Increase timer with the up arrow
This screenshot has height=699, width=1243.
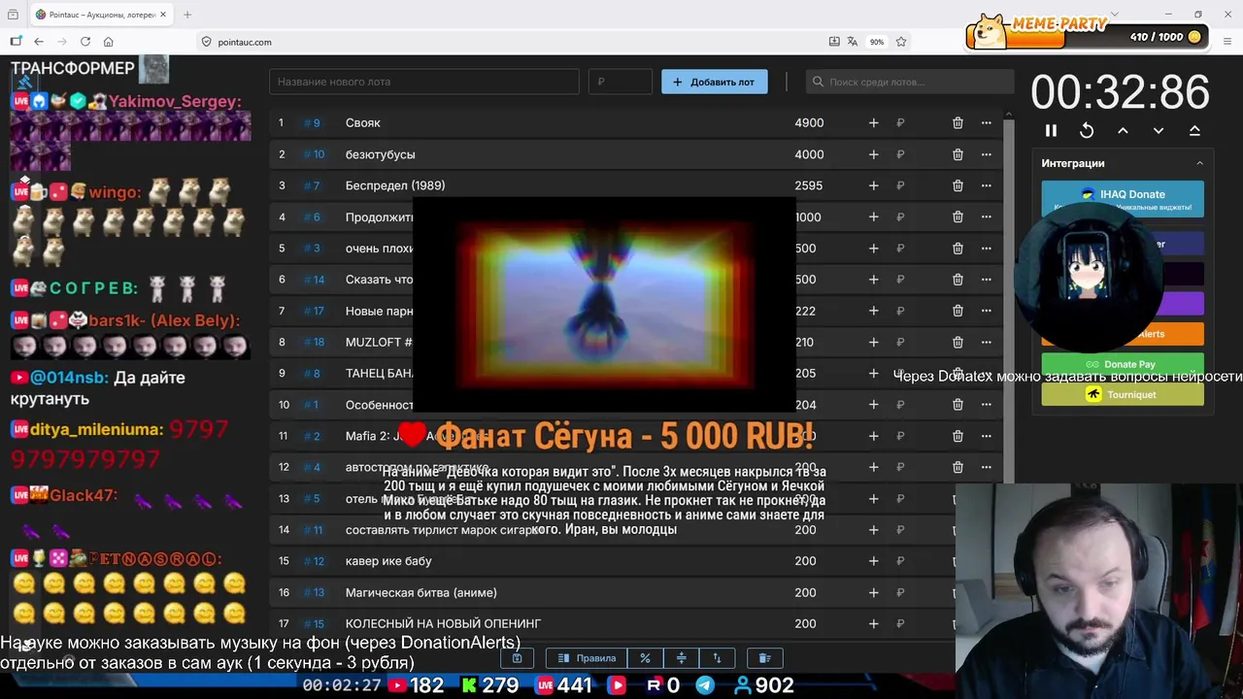coord(1123,130)
